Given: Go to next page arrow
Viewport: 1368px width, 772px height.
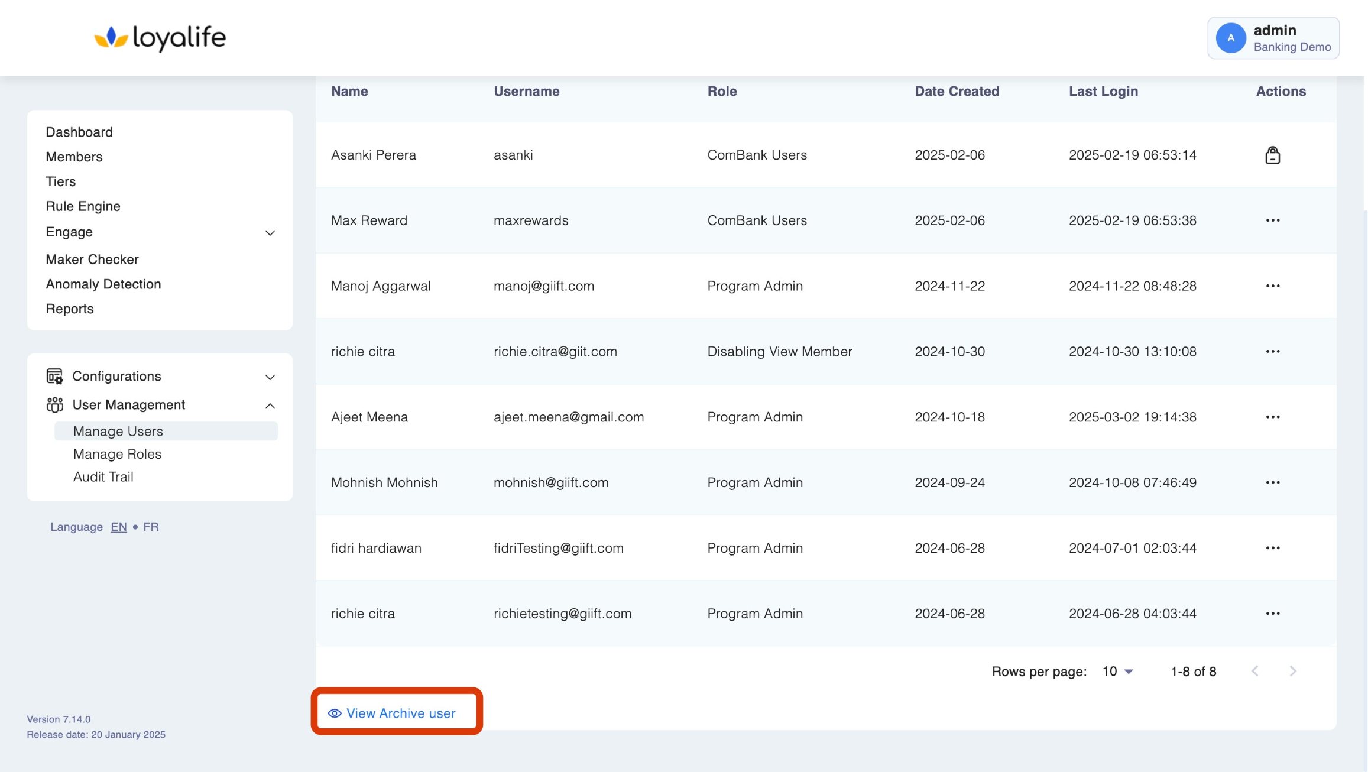Looking at the screenshot, I should [x=1293, y=672].
